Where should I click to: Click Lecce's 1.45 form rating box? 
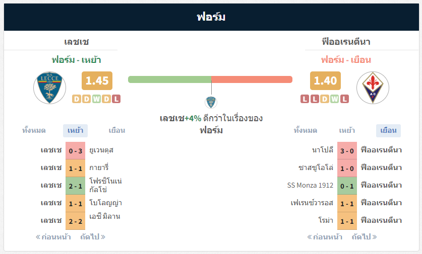tap(97, 80)
